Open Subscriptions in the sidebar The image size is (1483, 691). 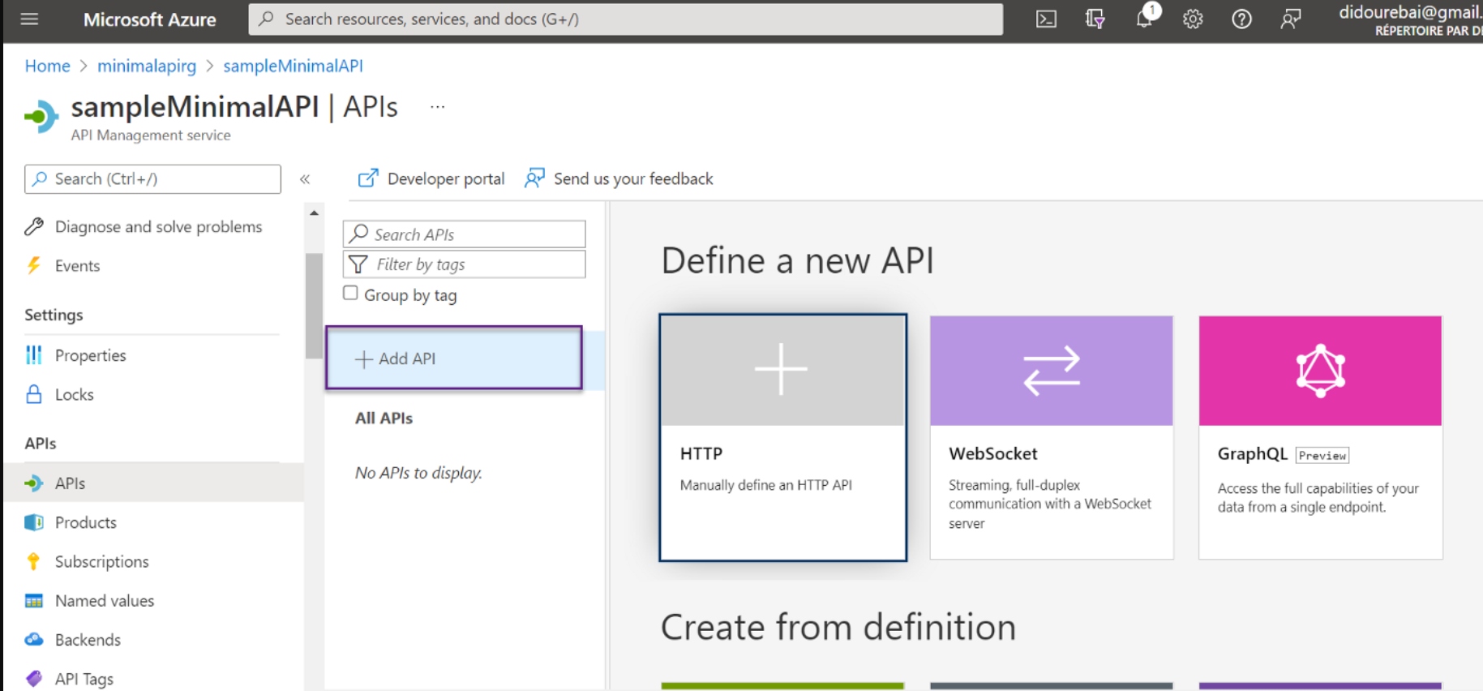[x=101, y=561]
